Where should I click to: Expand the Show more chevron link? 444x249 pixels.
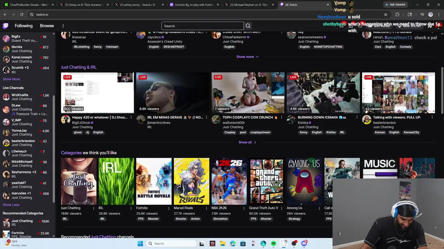(x=247, y=57)
